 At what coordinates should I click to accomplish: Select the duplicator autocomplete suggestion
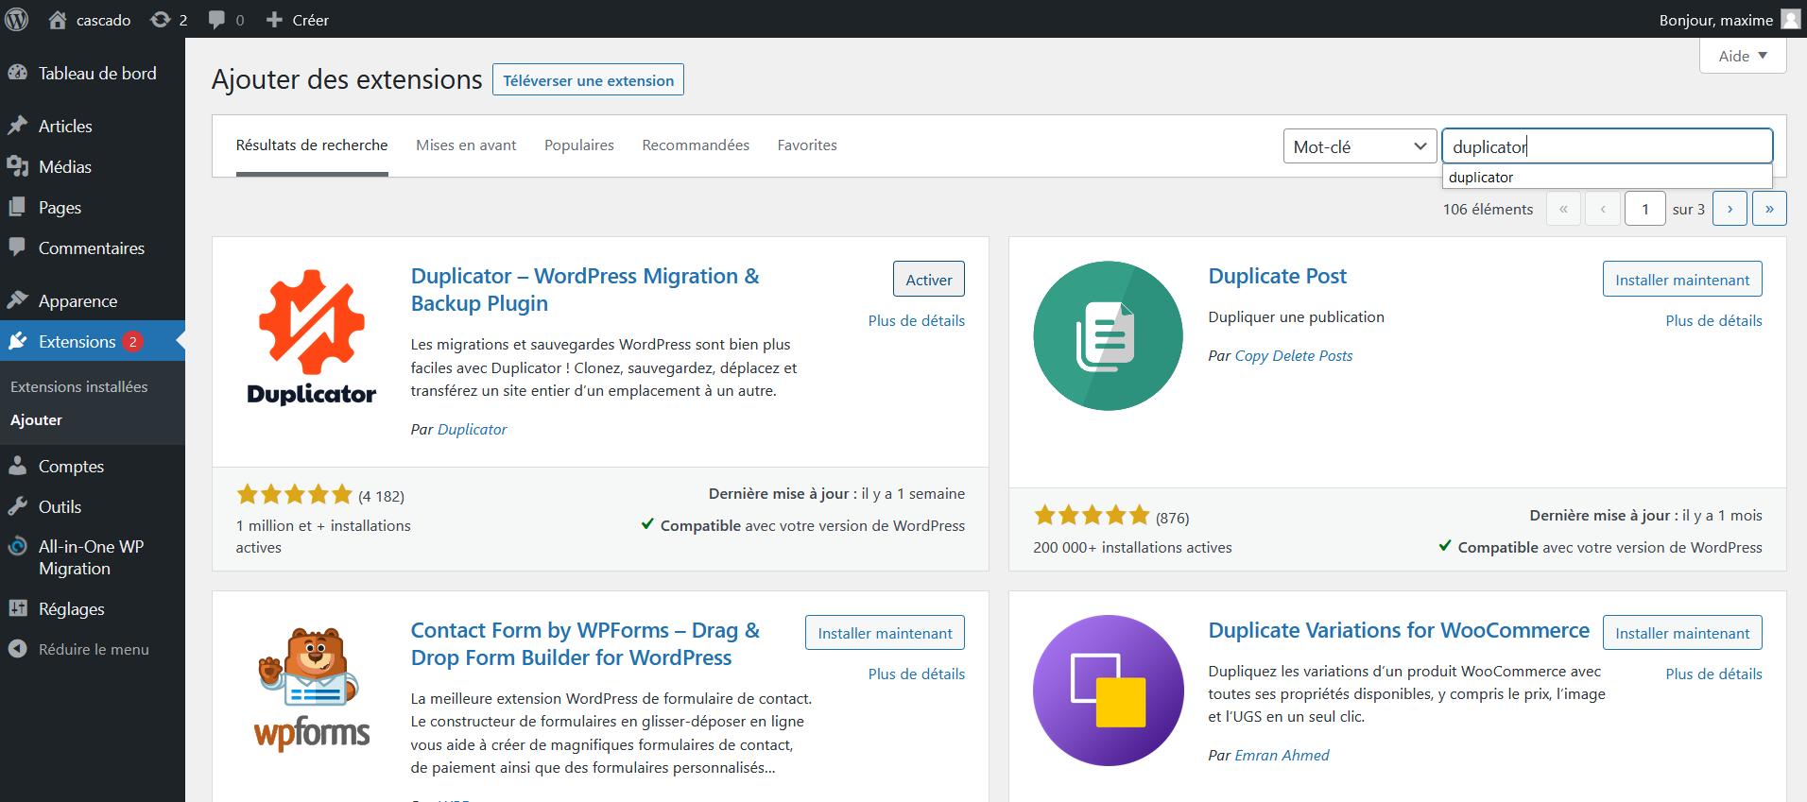coord(1607,177)
